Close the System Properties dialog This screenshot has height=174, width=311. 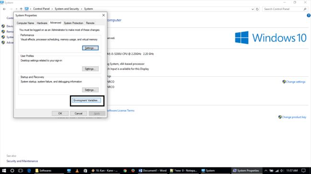pos(103,15)
